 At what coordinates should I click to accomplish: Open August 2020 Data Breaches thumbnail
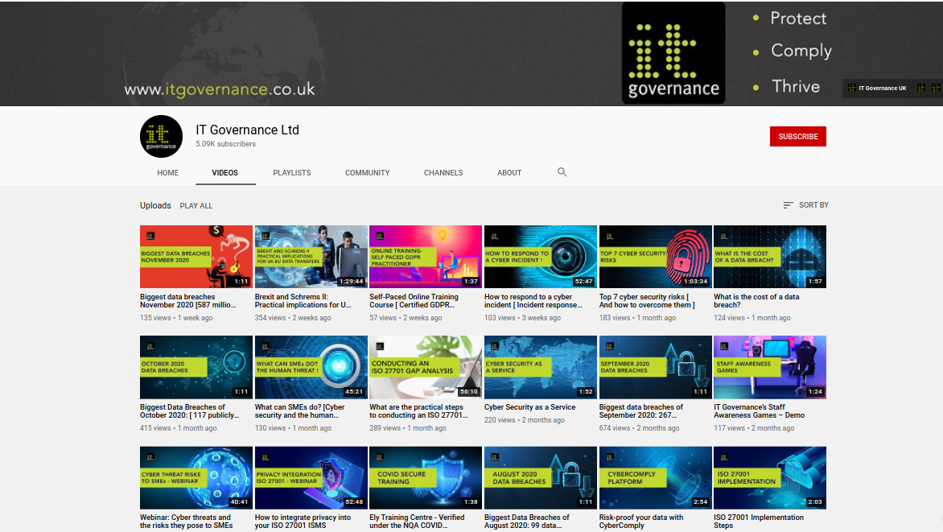pos(540,478)
